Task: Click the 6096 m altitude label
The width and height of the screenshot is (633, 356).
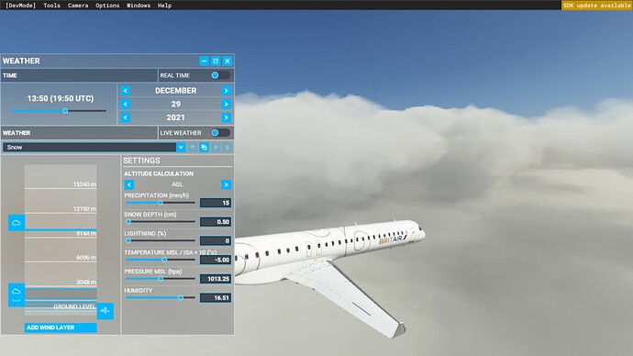Action: click(86, 258)
